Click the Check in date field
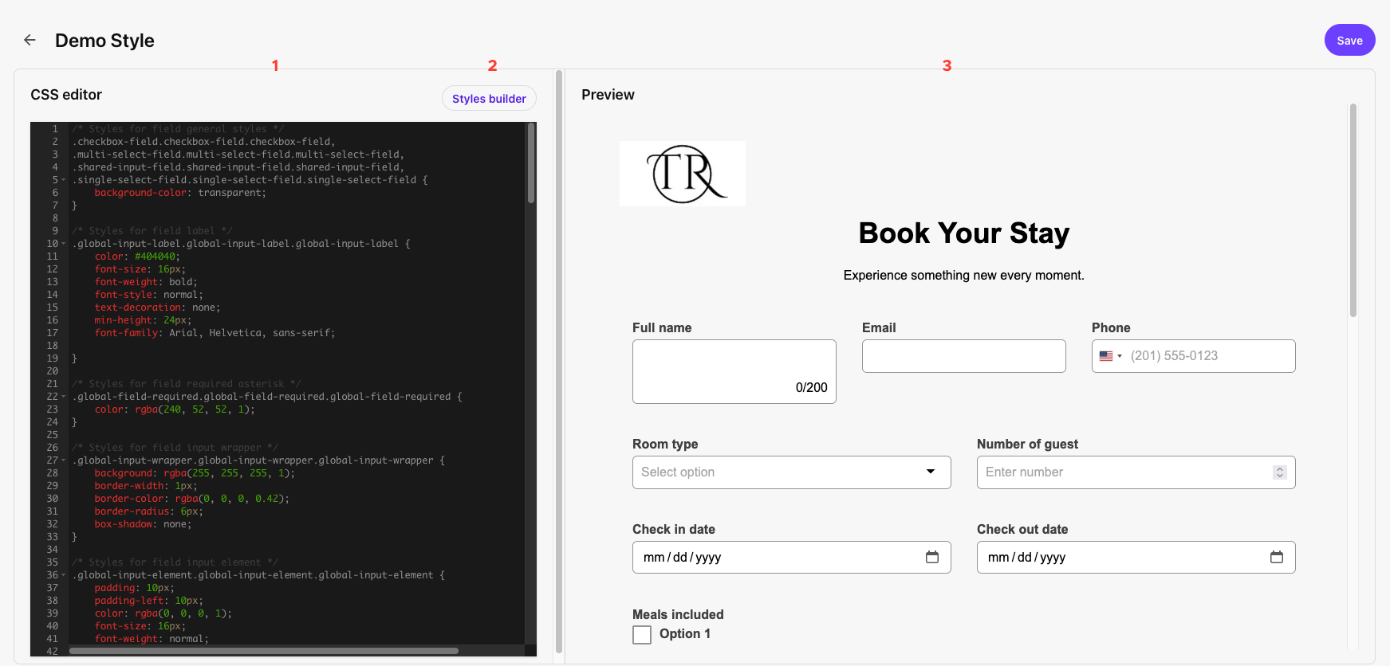1390x666 pixels. (x=791, y=558)
